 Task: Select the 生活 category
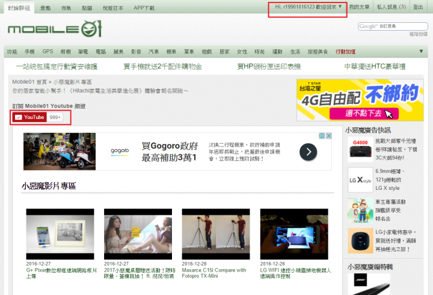[295, 52]
